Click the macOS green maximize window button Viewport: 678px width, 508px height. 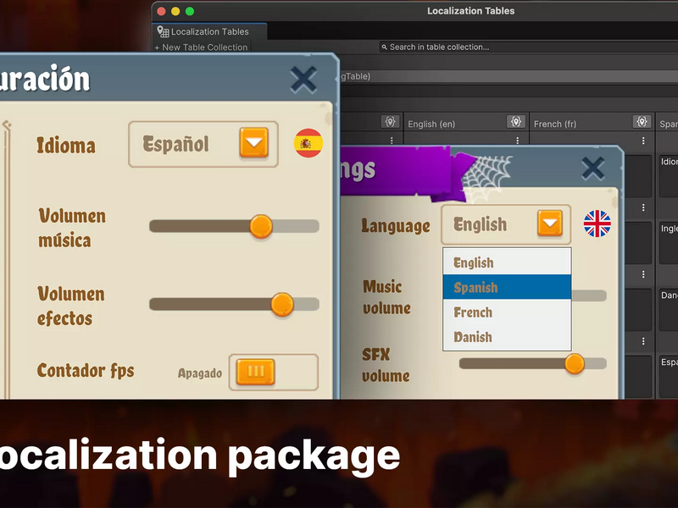coord(189,11)
